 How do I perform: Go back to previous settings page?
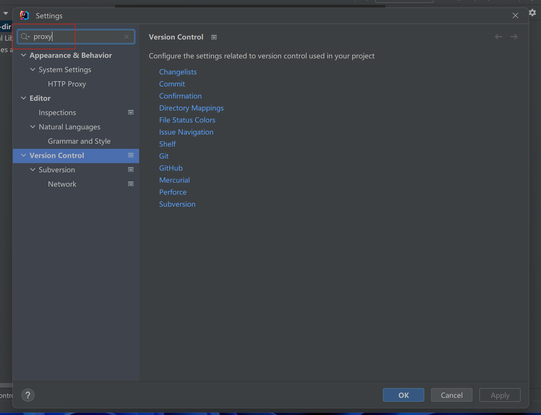[x=499, y=37]
